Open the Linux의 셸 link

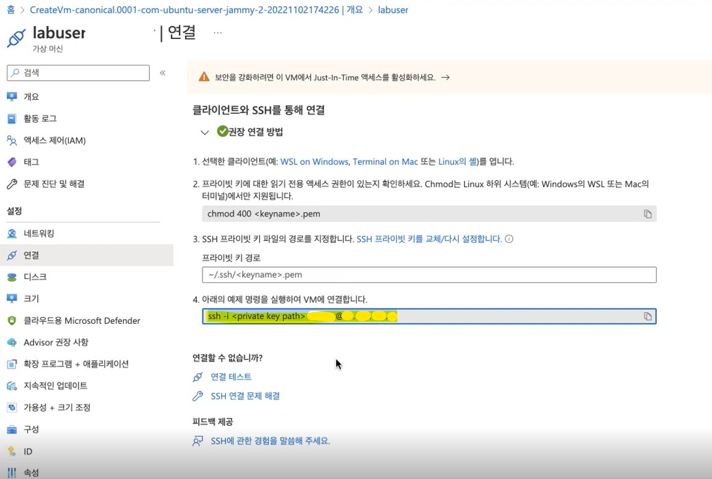click(458, 162)
